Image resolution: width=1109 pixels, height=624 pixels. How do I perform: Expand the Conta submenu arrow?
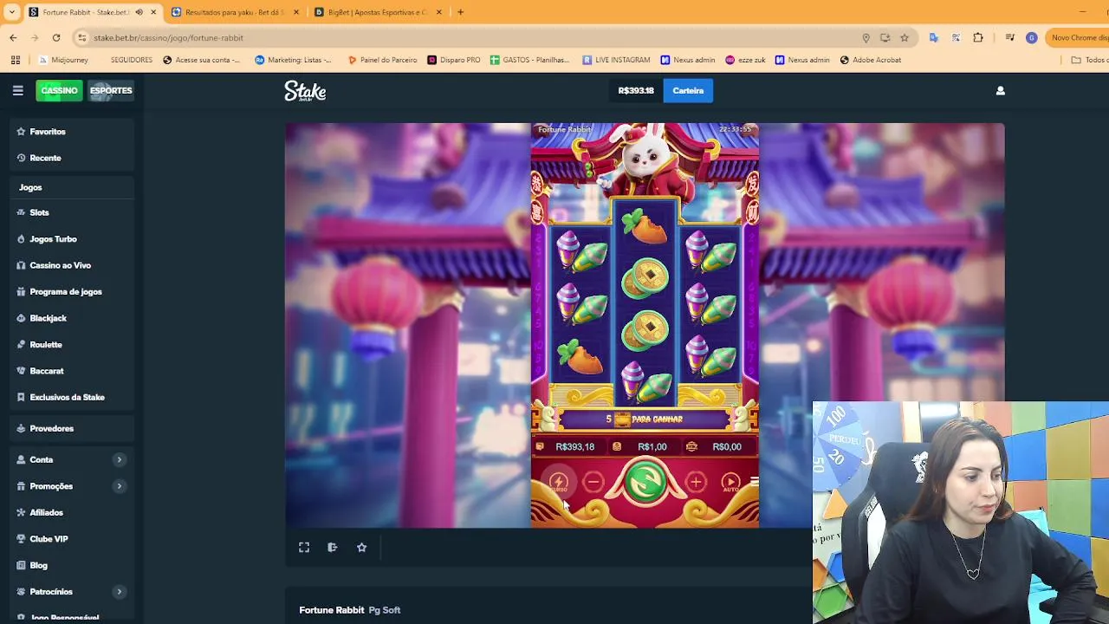pos(119,459)
